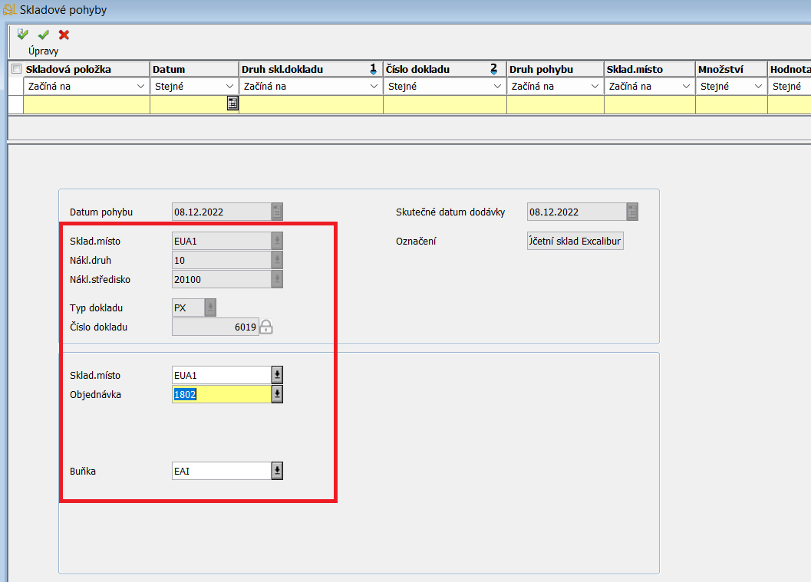Click the green checkmark confirm icon
Viewport: 811px width, 582px height.
point(44,35)
